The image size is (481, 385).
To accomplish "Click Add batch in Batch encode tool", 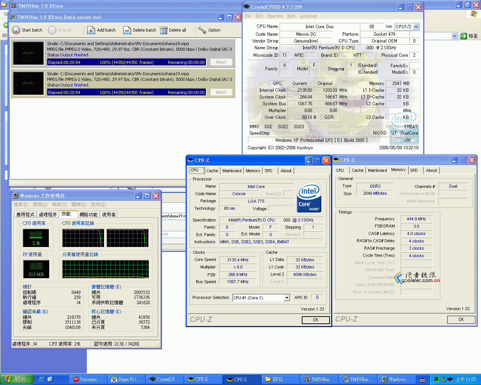I will click(x=101, y=30).
